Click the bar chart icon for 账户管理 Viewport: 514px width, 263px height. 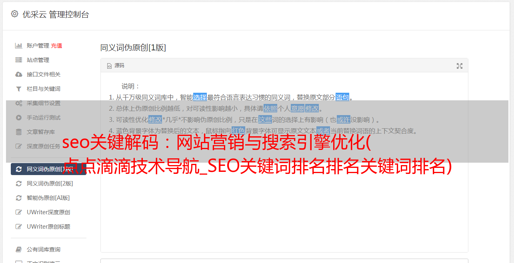[18, 46]
